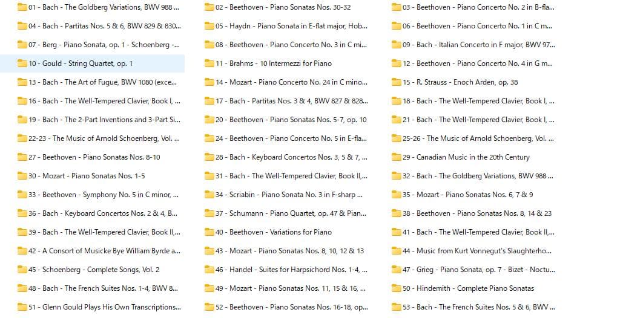Select the folder icon for 29 - Canadian Music
The height and width of the screenshot is (318, 643).
tap(397, 157)
